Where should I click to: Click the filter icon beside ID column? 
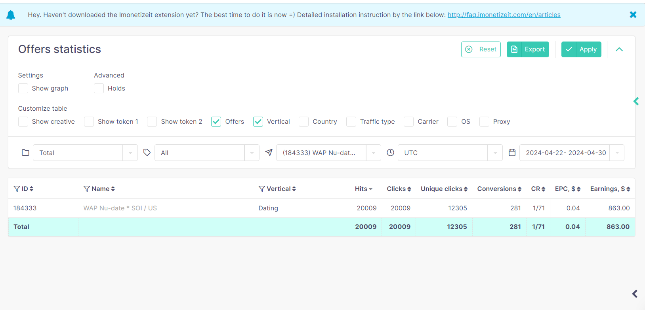point(17,189)
